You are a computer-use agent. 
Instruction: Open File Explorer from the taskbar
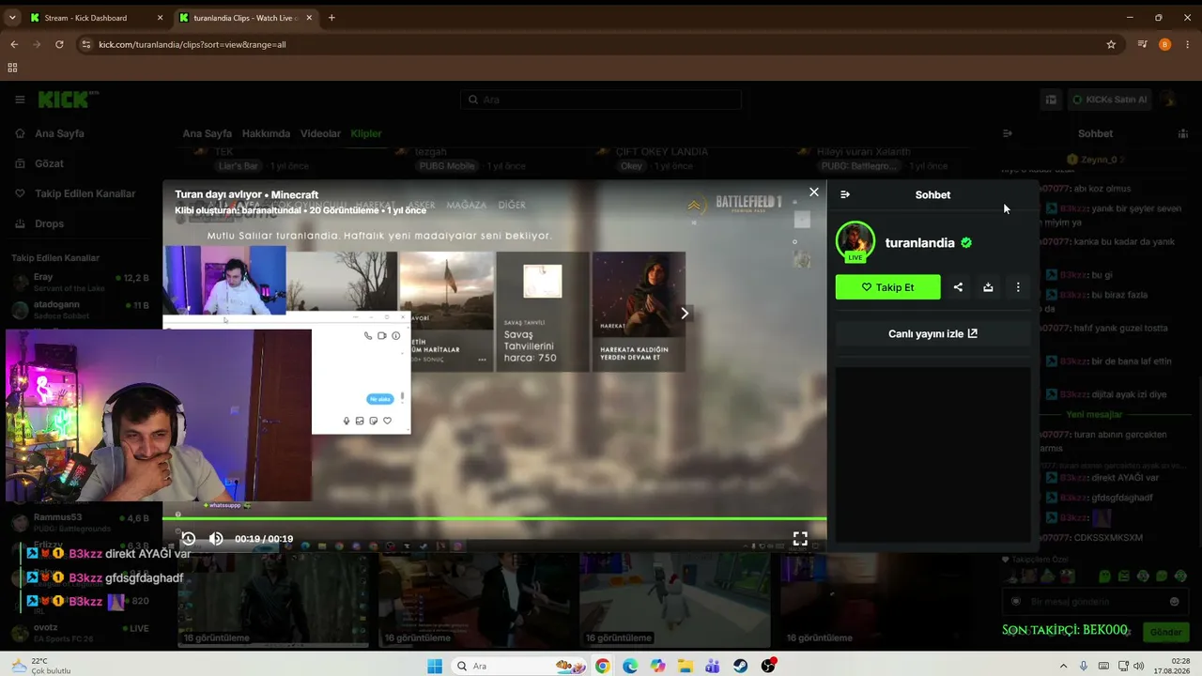coord(686,666)
